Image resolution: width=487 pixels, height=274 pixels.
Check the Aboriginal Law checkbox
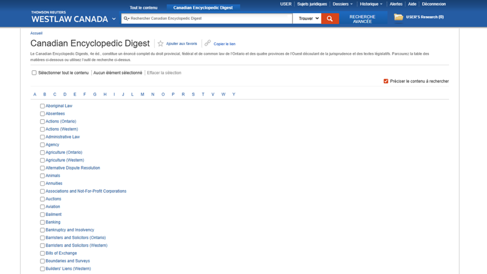click(x=42, y=106)
